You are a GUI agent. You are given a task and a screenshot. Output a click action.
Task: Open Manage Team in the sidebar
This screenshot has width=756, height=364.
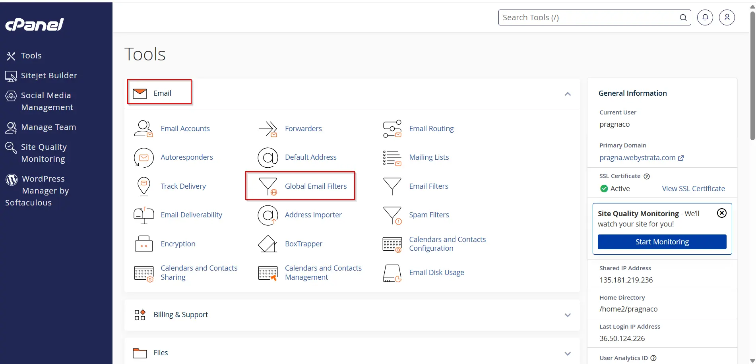[x=48, y=127]
